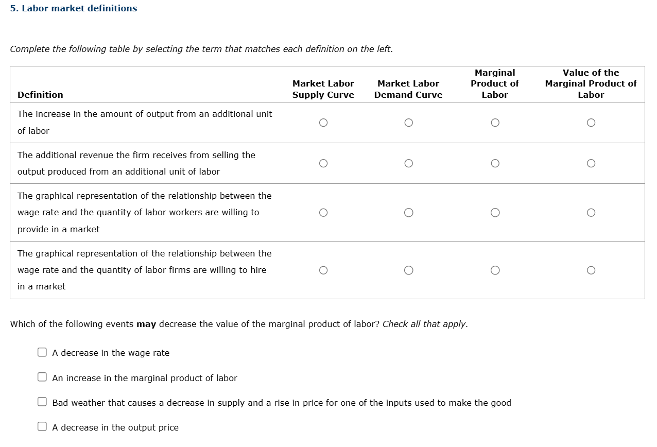The height and width of the screenshot is (447, 657).
Task: Select Market Labor Demand Curve for firms-willing-to-hire definition
Action: click(x=408, y=270)
